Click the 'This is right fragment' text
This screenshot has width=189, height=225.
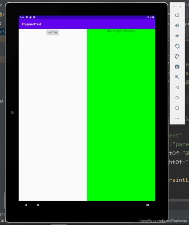121,31
